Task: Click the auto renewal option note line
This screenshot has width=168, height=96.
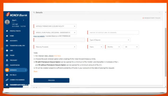Action: 65,59
